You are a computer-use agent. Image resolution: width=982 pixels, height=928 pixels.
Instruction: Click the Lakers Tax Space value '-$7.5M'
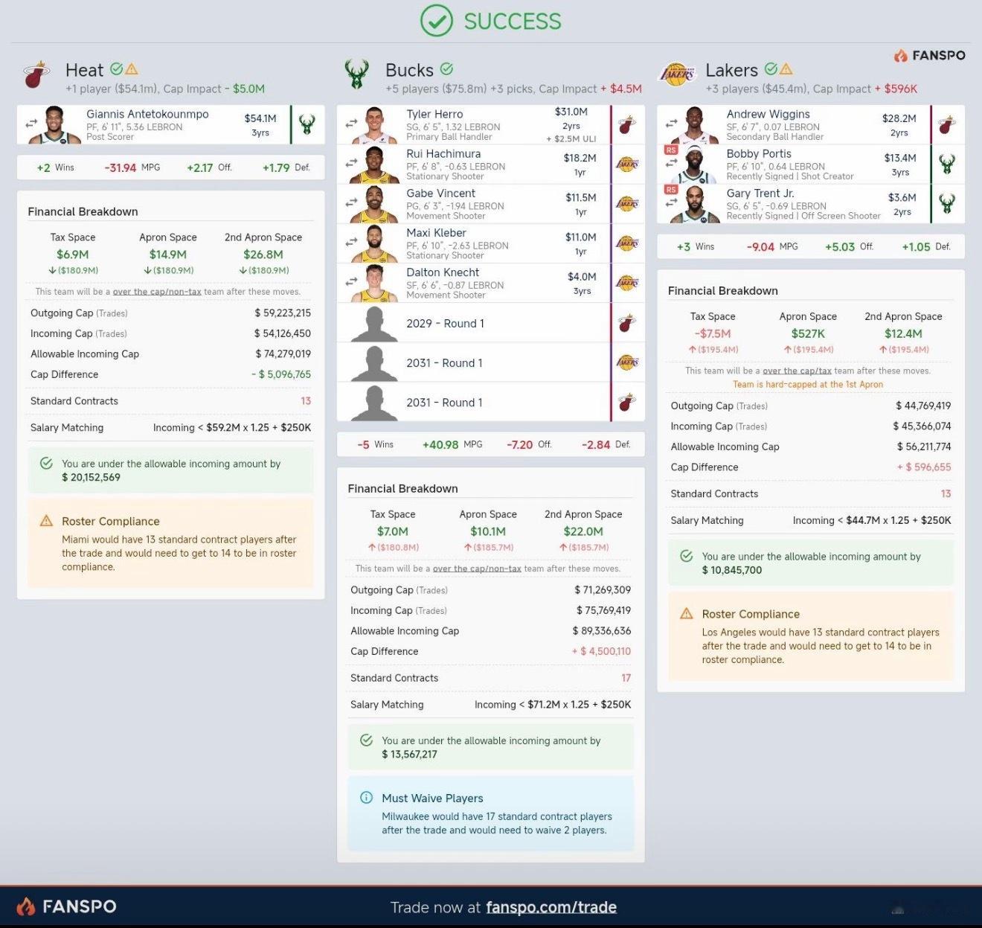pos(713,333)
